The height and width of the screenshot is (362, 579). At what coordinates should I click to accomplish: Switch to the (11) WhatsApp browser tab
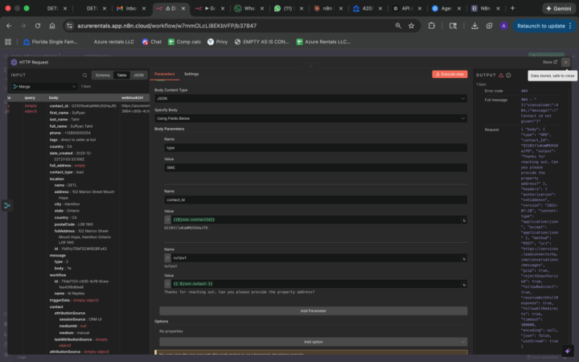[289, 8]
